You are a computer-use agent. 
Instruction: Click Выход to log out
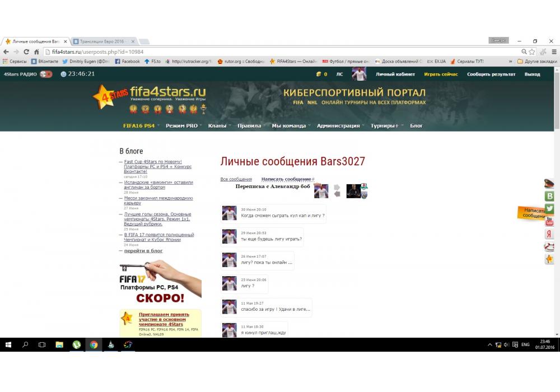pyautogui.click(x=532, y=74)
